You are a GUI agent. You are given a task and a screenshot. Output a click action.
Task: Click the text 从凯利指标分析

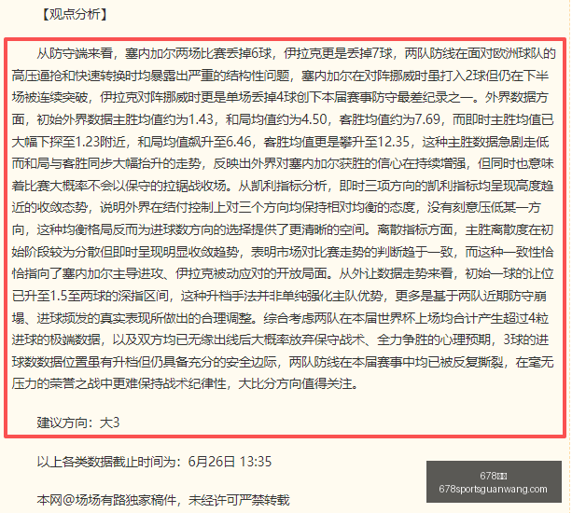point(283,186)
